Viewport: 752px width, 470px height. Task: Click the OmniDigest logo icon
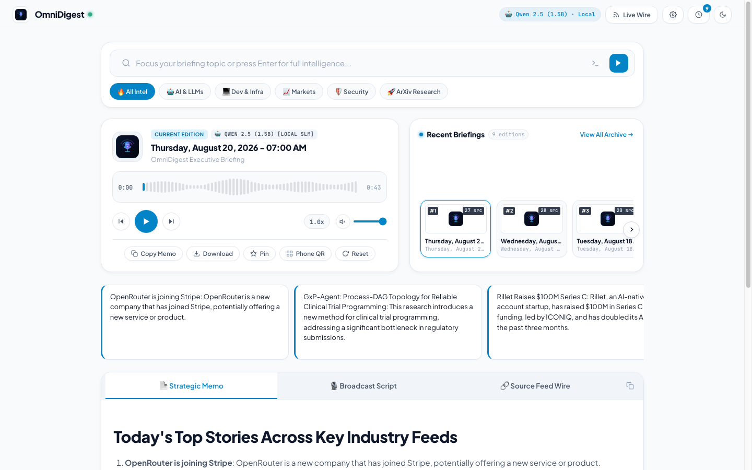21,15
